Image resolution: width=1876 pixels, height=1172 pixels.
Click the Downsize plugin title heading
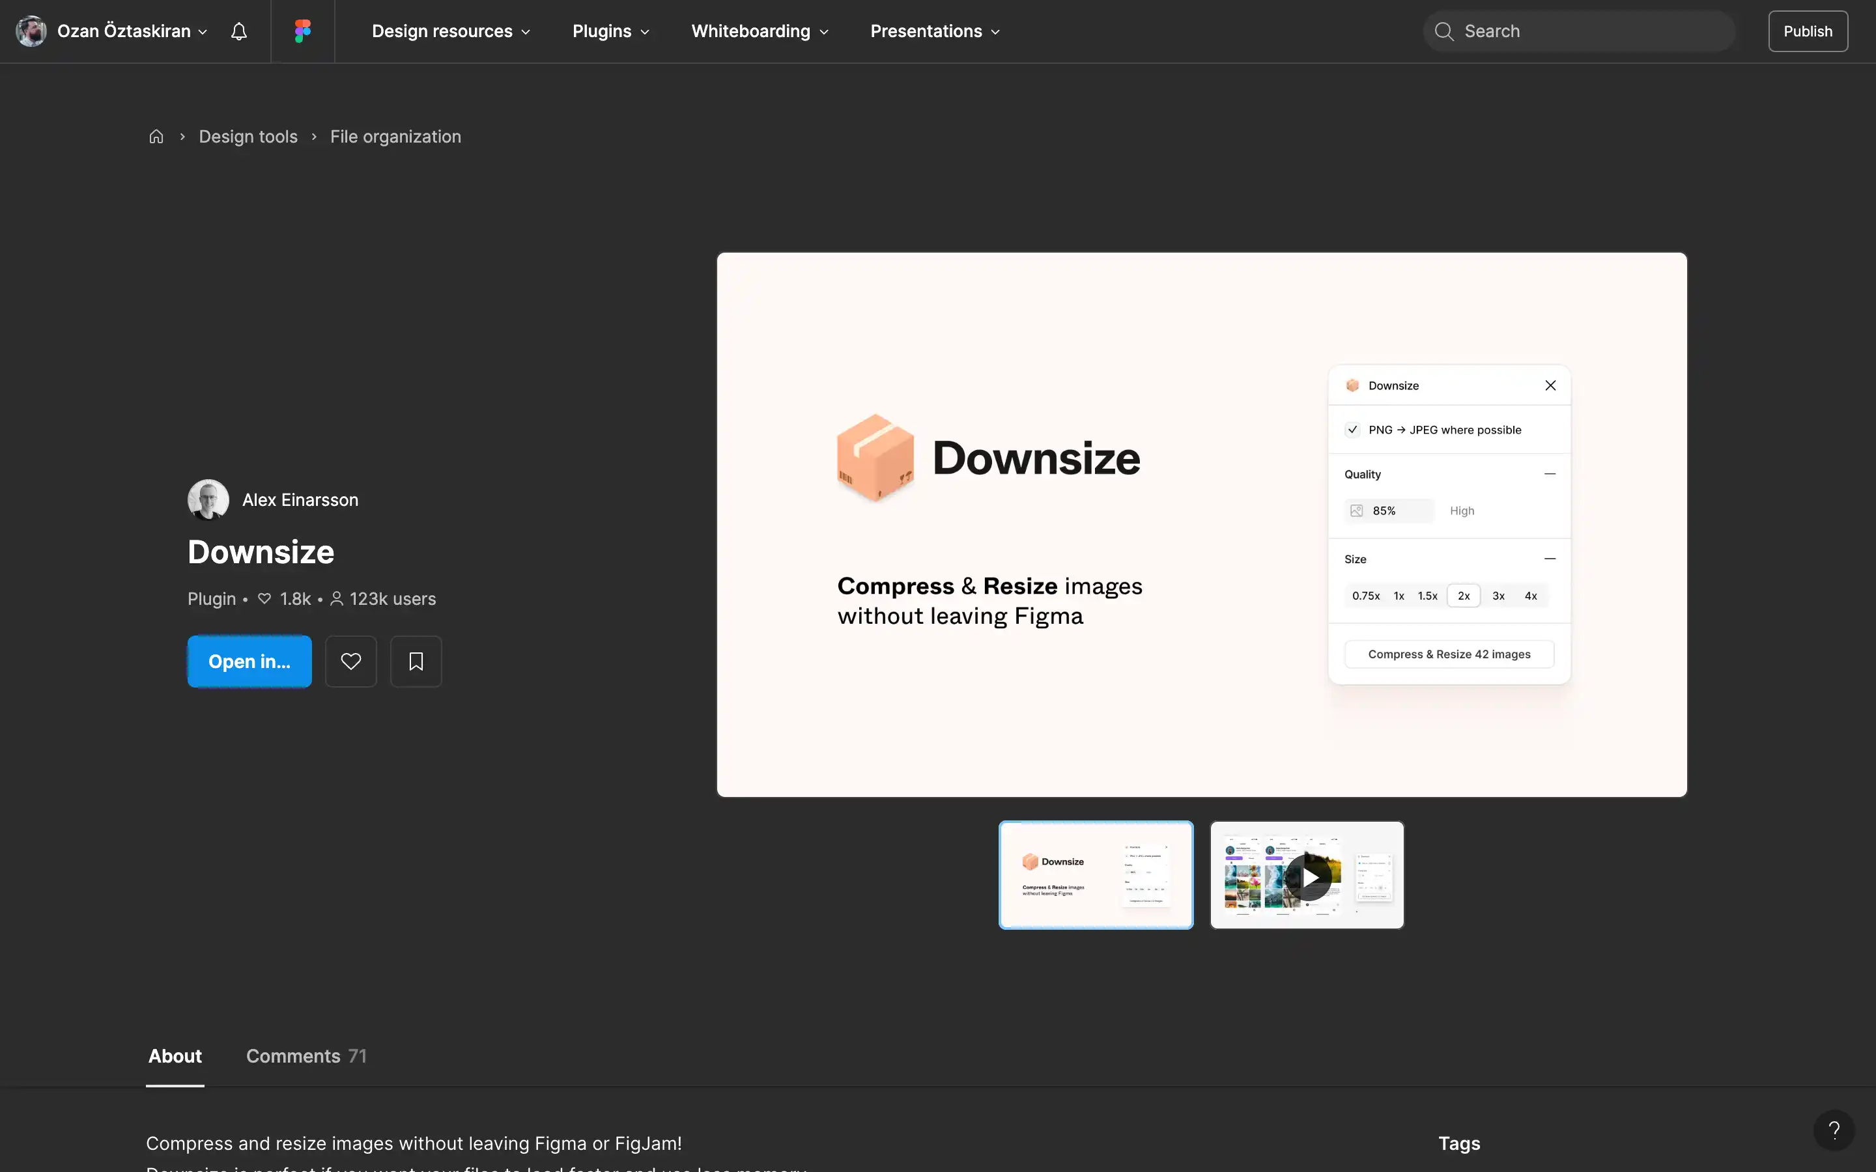[261, 552]
